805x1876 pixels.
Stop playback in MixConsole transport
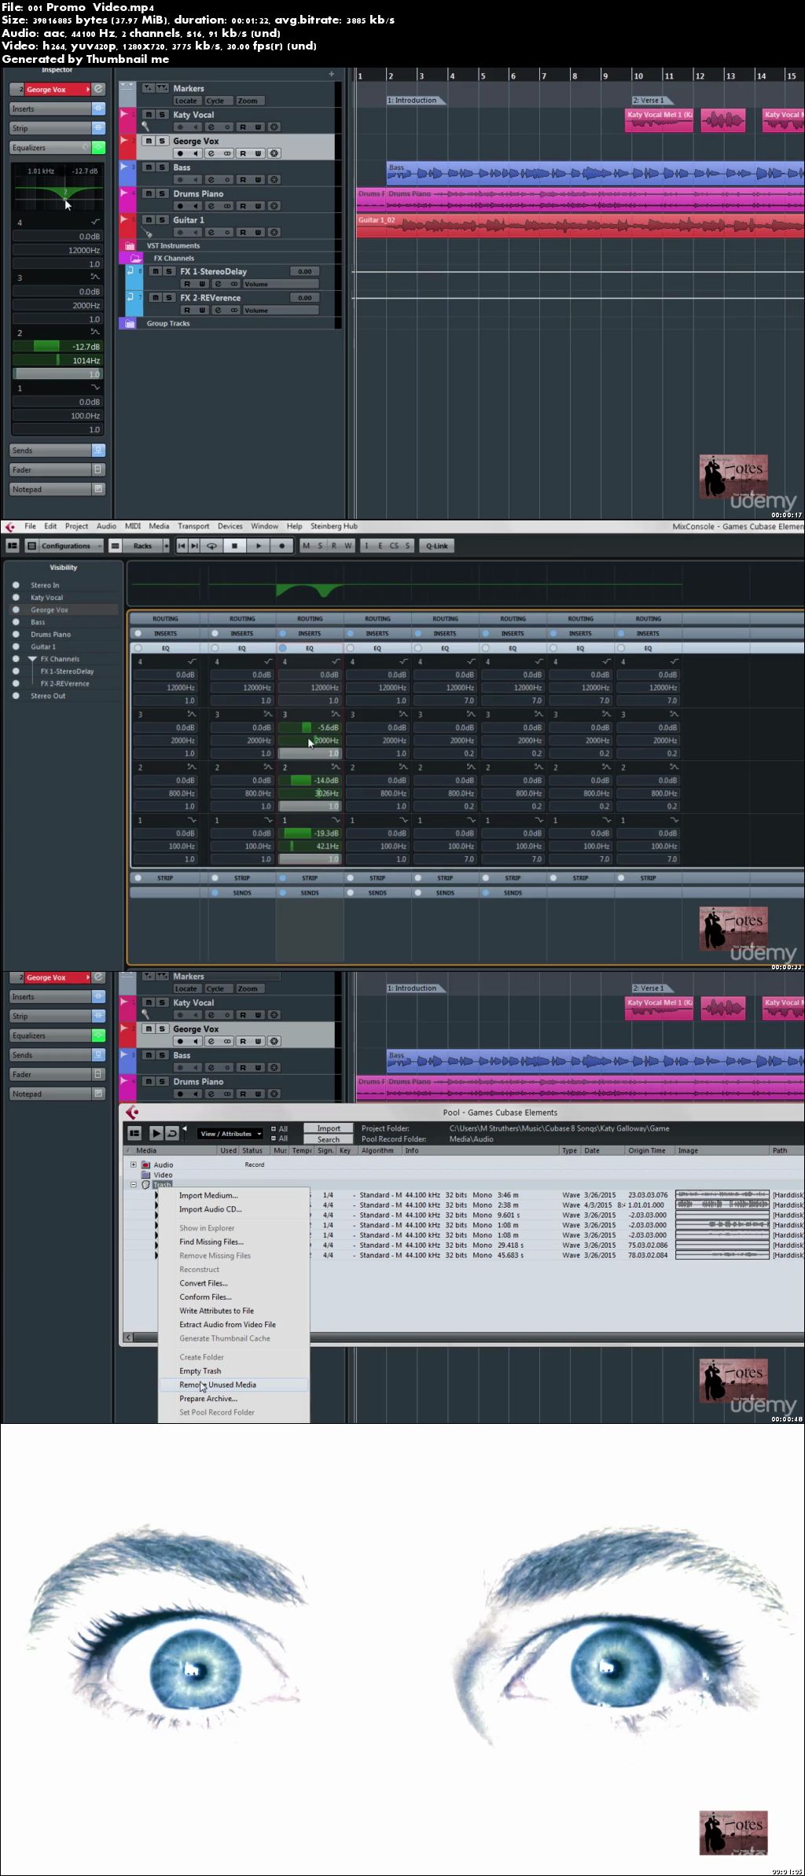(x=234, y=546)
